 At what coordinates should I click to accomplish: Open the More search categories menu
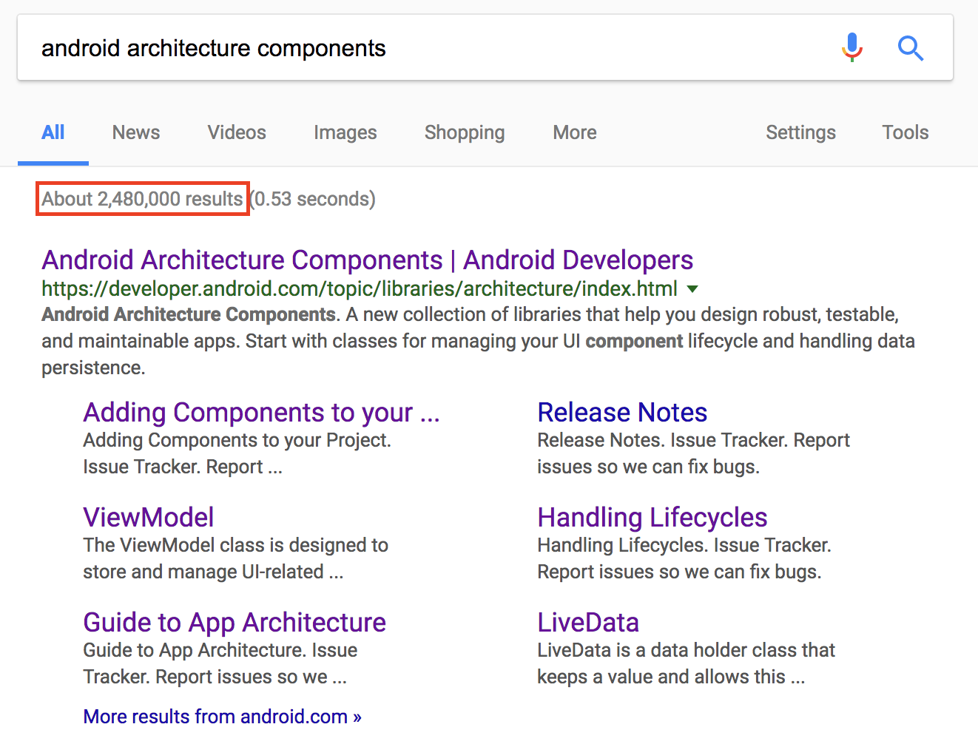point(574,132)
